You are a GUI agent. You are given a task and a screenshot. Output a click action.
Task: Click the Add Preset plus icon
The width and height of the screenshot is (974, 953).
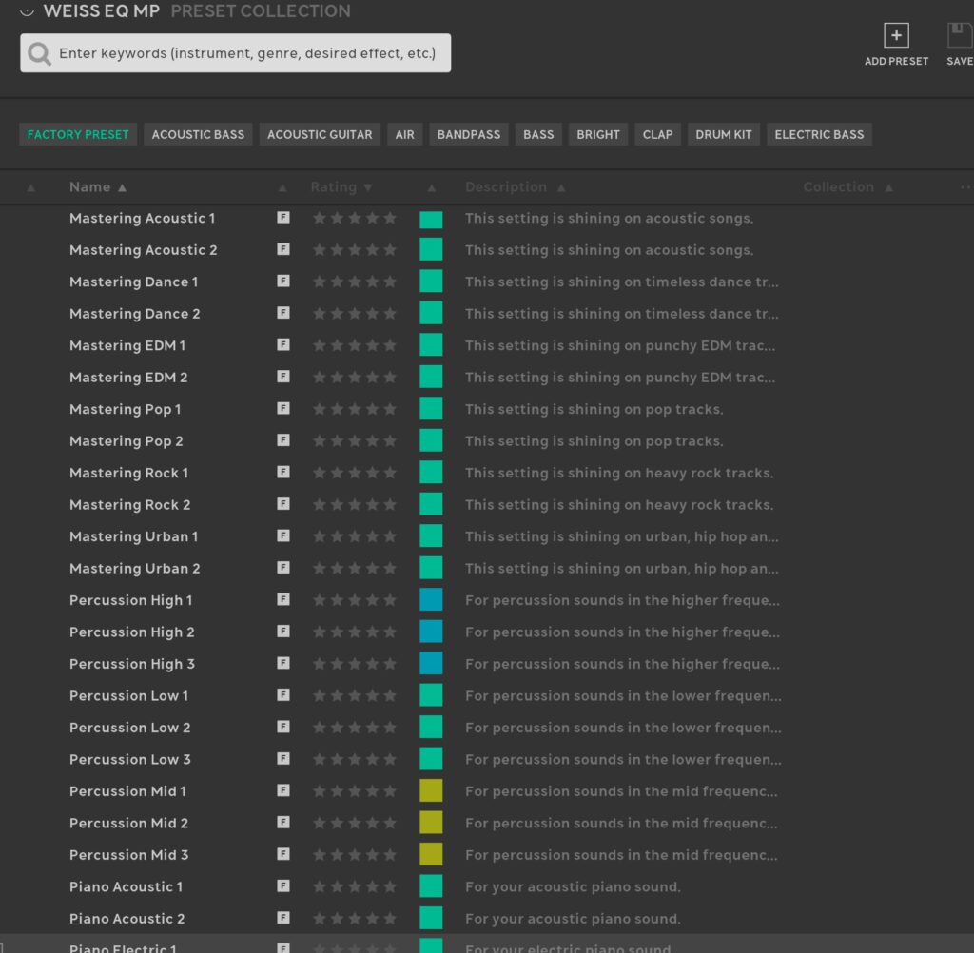pyautogui.click(x=896, y=36)
